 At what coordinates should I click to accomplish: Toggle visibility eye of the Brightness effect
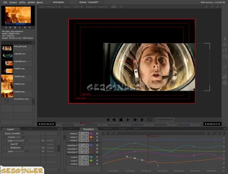coord(43,148)
